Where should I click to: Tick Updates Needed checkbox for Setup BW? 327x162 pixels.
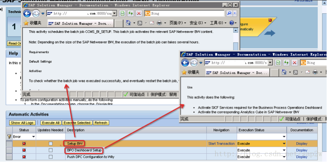[51, 143]
